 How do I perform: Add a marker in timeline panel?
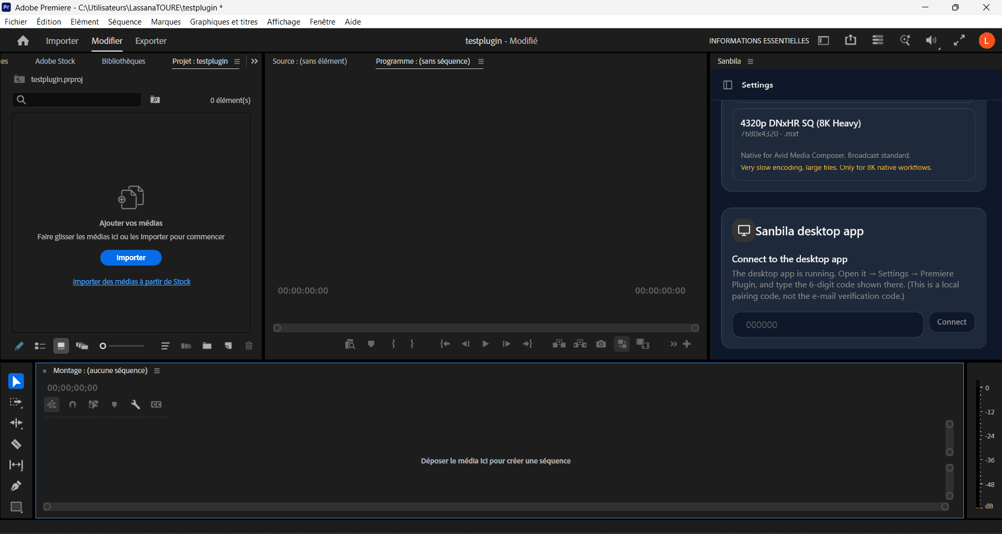114,404
